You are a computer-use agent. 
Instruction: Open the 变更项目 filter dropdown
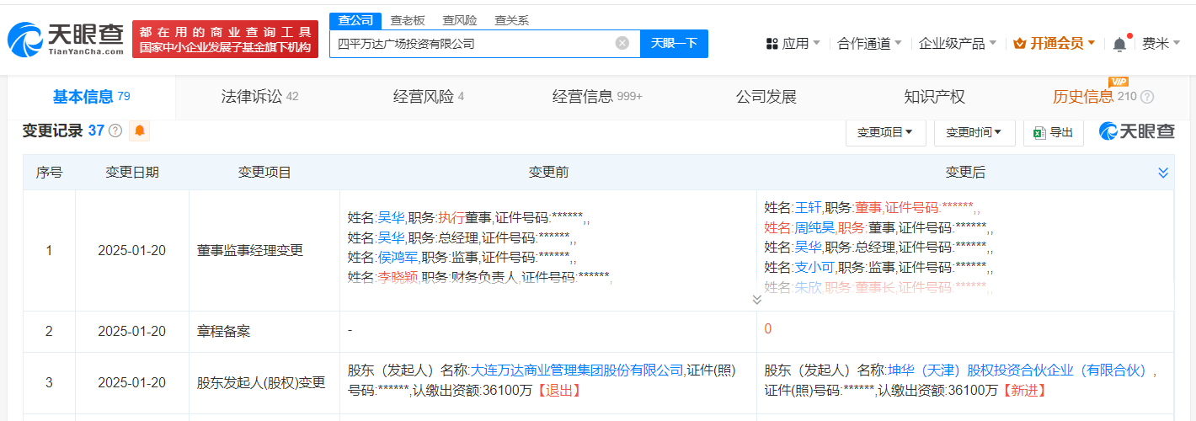(x=885, y=132)
